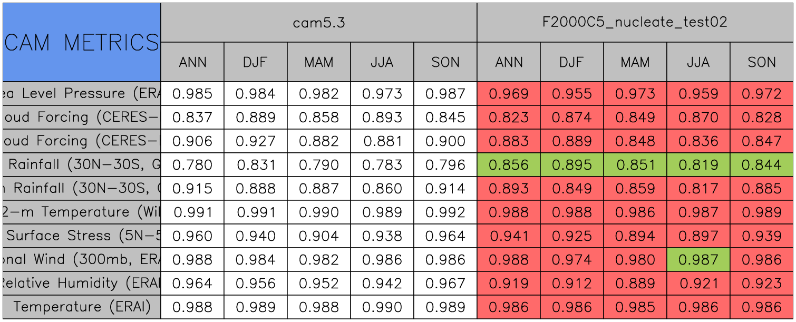Click green cell with value 0.856
The width and height of the screenshot is (796, 322).
[508, 165]
